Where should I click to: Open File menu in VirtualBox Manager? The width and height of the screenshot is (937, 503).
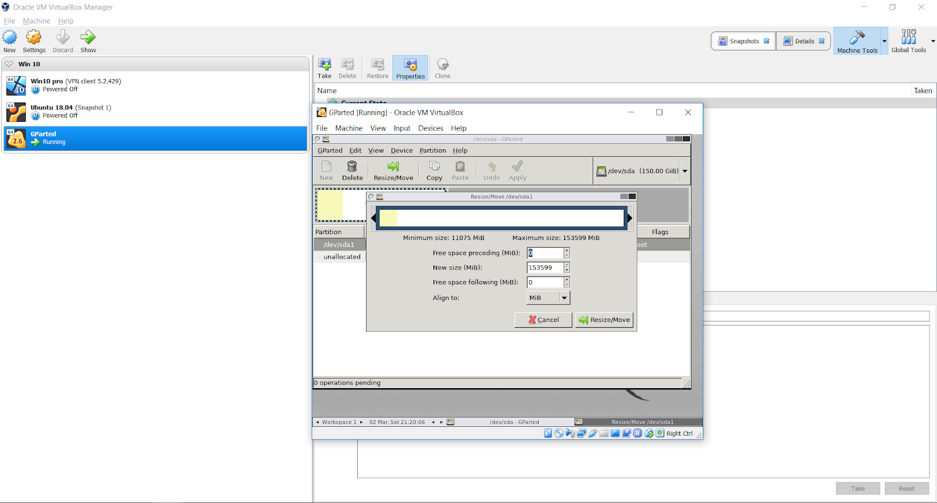9,21
